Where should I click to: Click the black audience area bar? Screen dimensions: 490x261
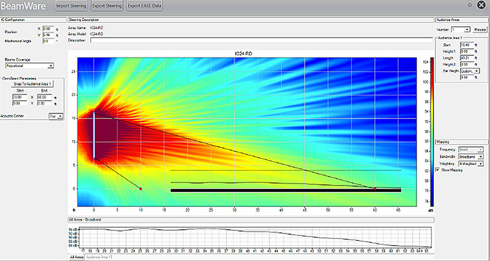[285, 191]
